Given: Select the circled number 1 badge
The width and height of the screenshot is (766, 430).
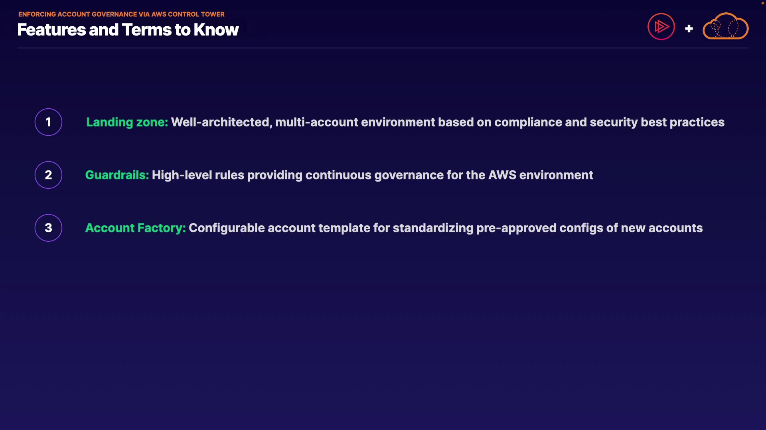Looking at the screenshot, I should point(48,122).
